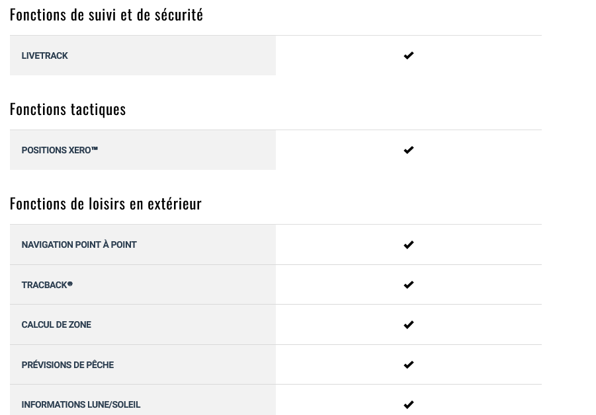Screen dimensions: 596x415
Task: Click the Informations lune/soleil checkmark
Action: point(409,404)
